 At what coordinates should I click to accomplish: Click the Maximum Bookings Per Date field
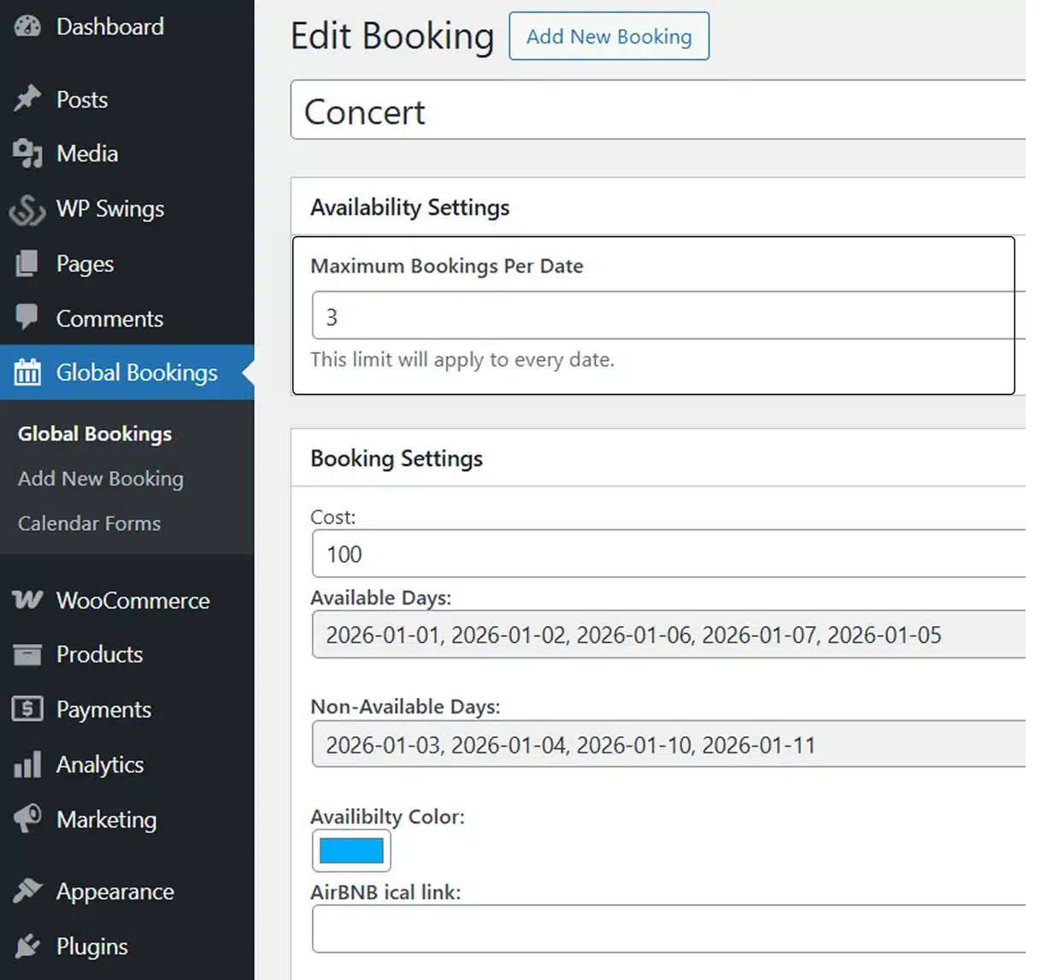513,315
